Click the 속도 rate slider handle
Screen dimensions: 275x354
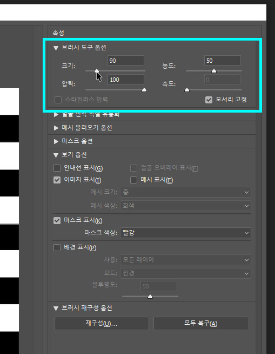click(x=187, y=90)
